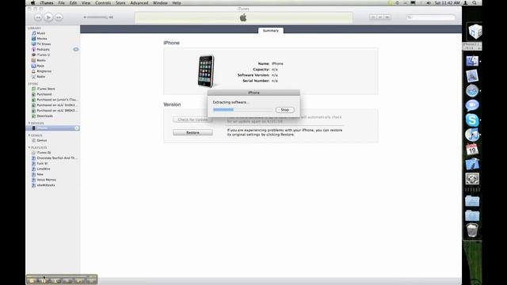Open the Help menu
The width and height of the screenshot is (507, 285).
pos(177,3)
